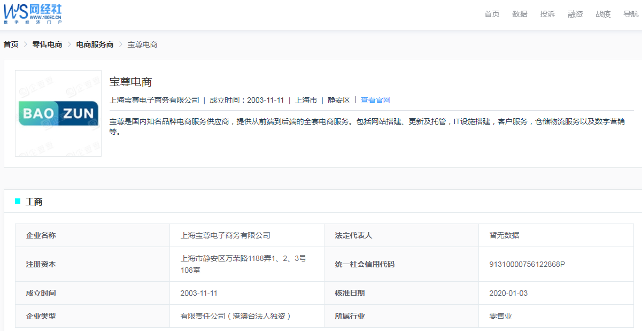Go to the 投诉 navigation item
Viewport: 642px width, 331px height.
point(547,14)
